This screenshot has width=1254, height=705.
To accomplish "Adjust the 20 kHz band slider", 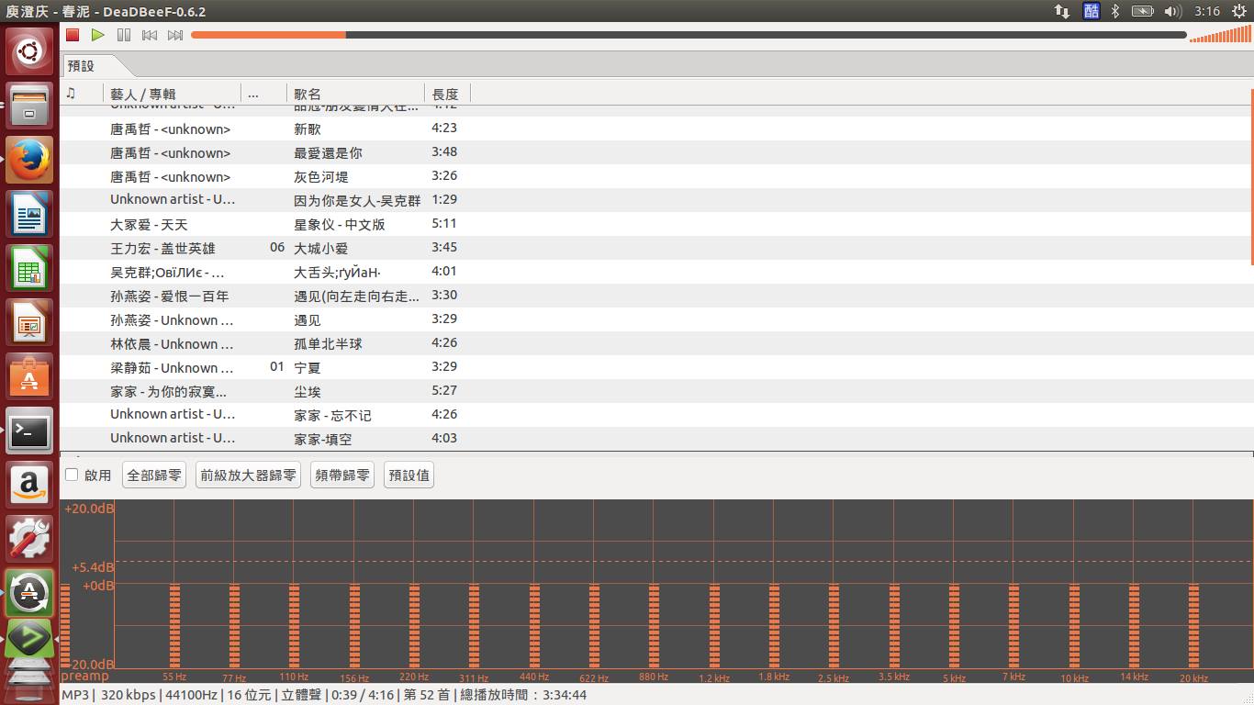I will 1193,624.
